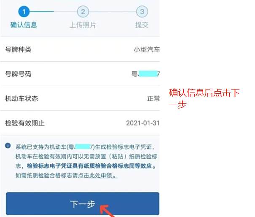The width and height of the screenshot is (255, 217).
Task: Select the 上传照片 step label
Action: [x=83, y=25]
